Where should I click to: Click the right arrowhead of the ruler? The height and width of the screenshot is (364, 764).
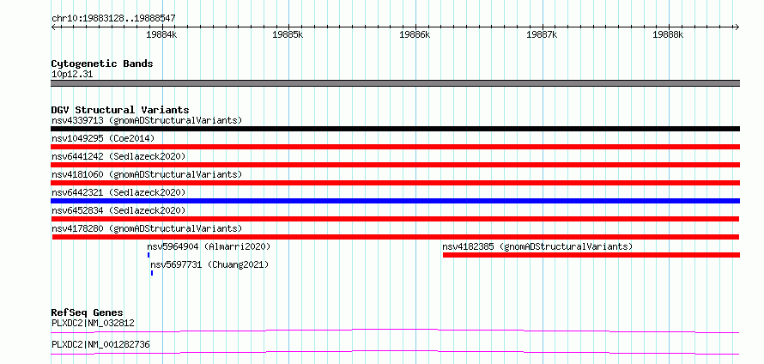(x=737, y=27)
